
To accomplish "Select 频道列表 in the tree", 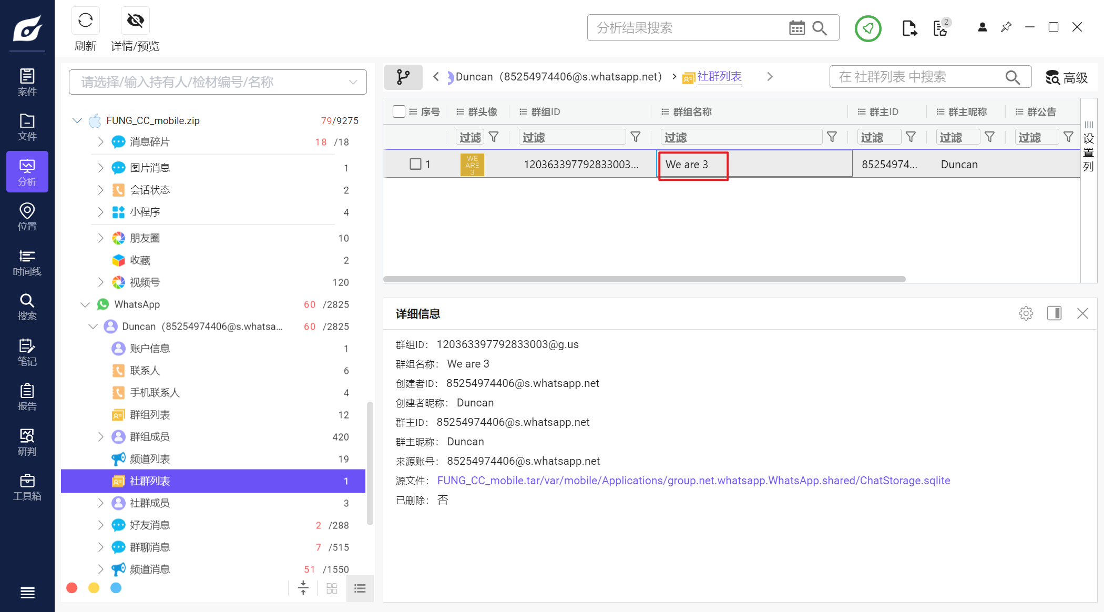I will click(150, 459).
